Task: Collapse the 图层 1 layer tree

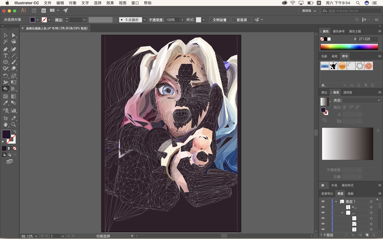Action: pos(336,202)
